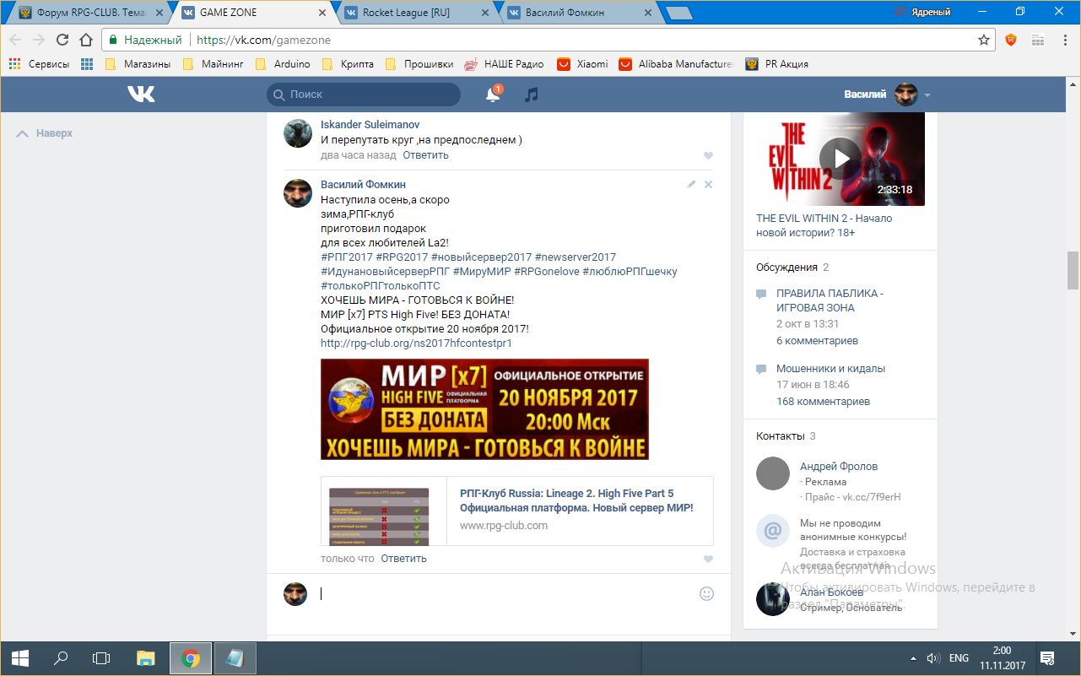The image size is (1081, 676).
Task: Click the page vertical scrollbar thumb
Action: pos(1073,270)
